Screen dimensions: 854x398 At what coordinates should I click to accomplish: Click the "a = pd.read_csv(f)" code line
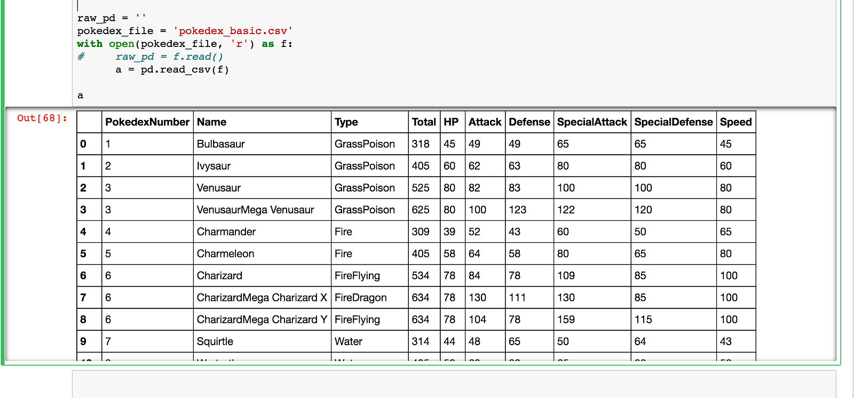point(172,69)
